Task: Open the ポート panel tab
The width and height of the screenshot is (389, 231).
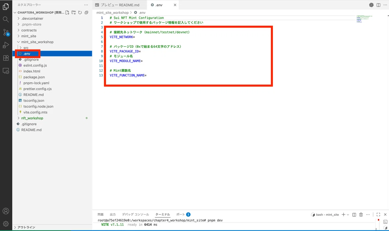Action: click(183, 214)
